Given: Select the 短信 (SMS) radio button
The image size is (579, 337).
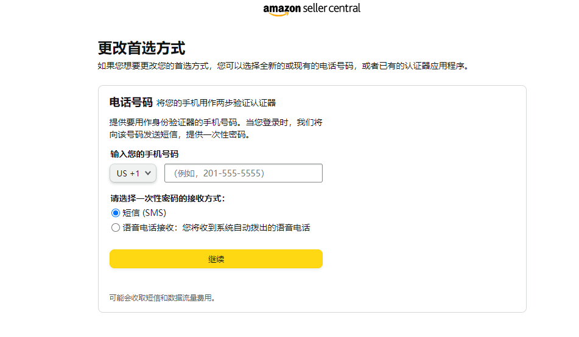Looking at the screenshot, I should point(116,213).
